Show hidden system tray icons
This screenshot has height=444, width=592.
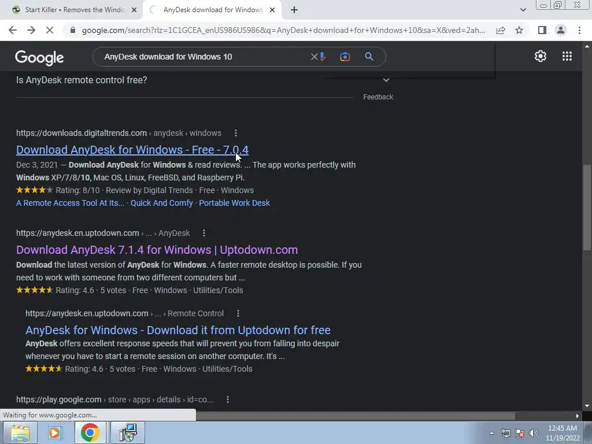491,433
